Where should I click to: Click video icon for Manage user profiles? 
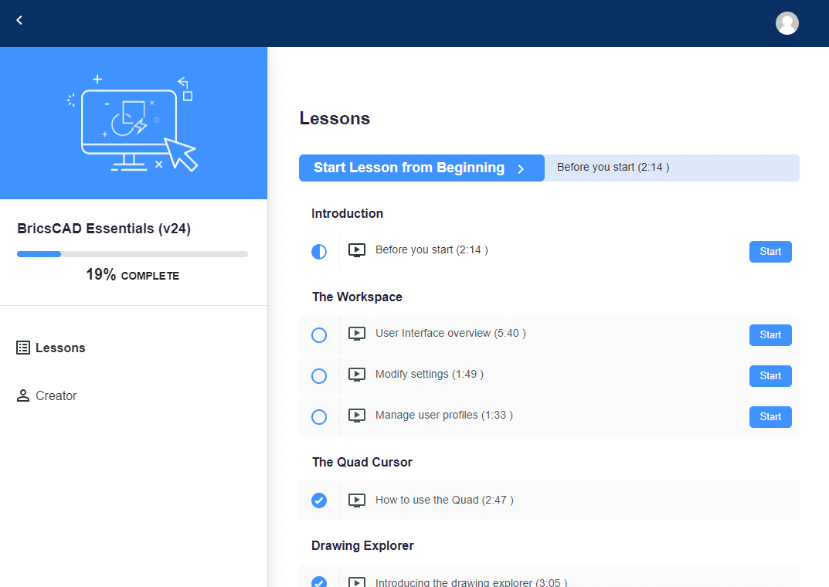click(357, 416)
